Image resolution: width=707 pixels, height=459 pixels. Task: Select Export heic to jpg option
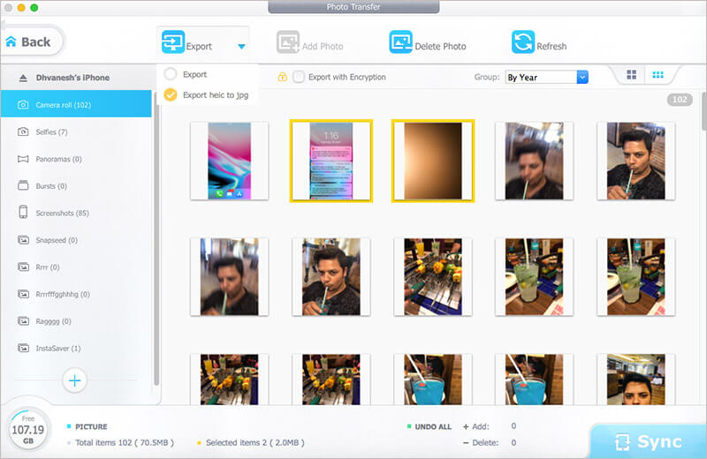coord(171,94)
